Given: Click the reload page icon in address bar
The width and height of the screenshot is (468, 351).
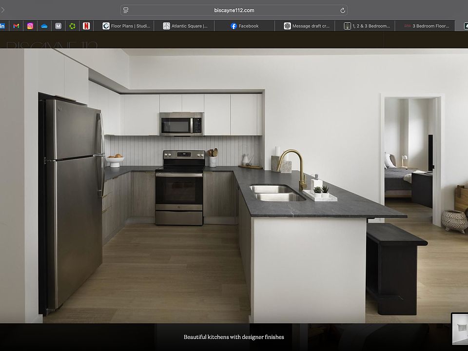Looking at the screenshot, I should (343, 10).
